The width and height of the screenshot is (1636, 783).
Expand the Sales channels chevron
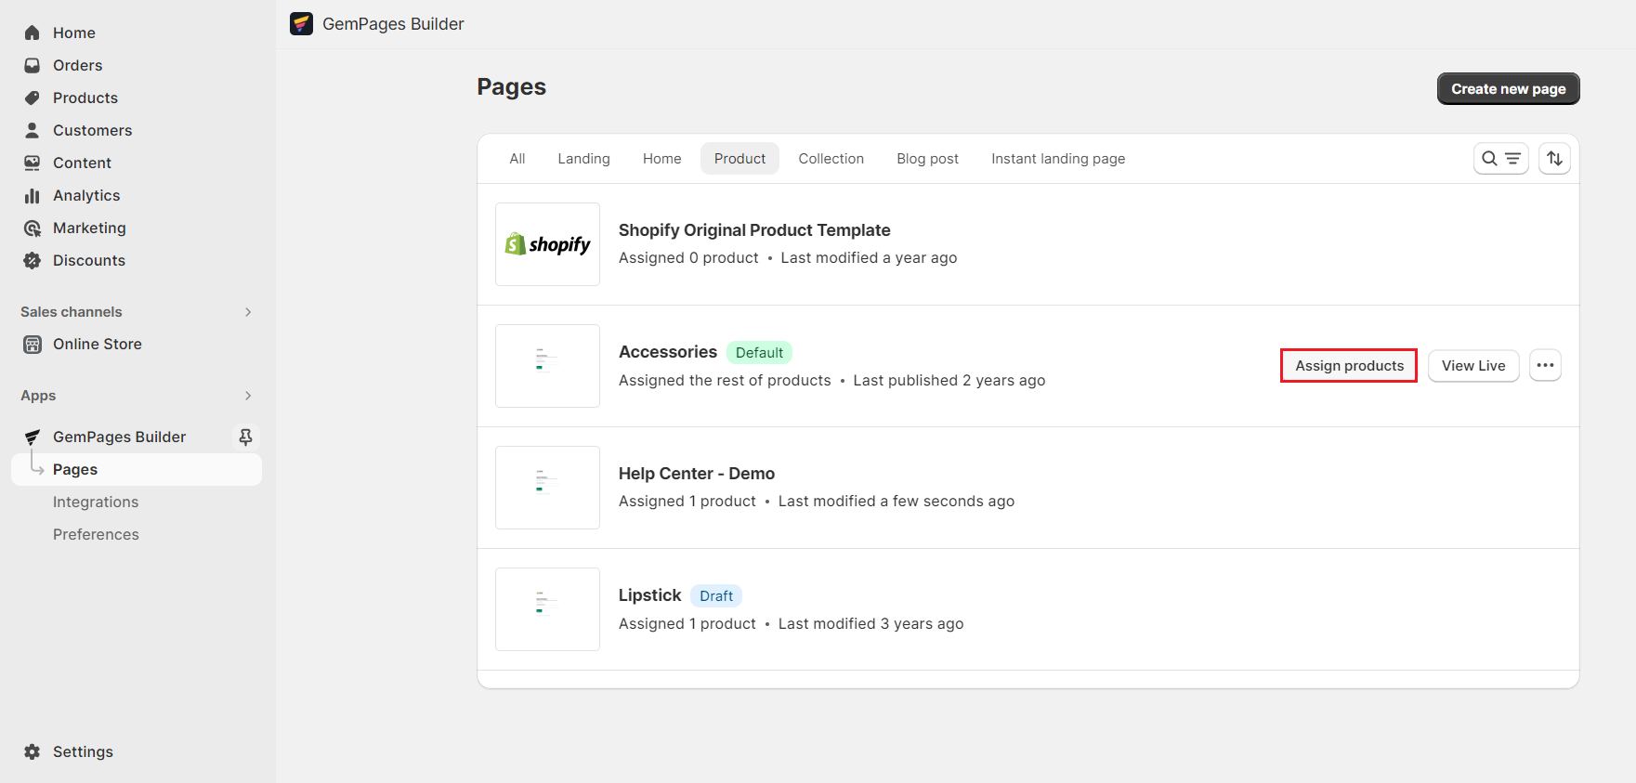(x=248, y=312)
